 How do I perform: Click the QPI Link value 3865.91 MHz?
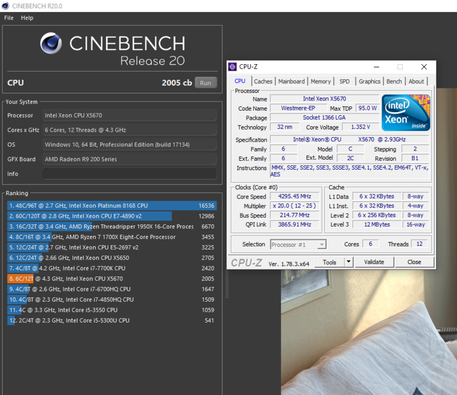(x=294, y=224)
